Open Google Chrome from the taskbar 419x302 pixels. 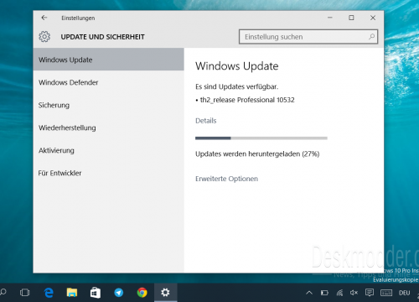pyautogui.click(x=142, y=293)
